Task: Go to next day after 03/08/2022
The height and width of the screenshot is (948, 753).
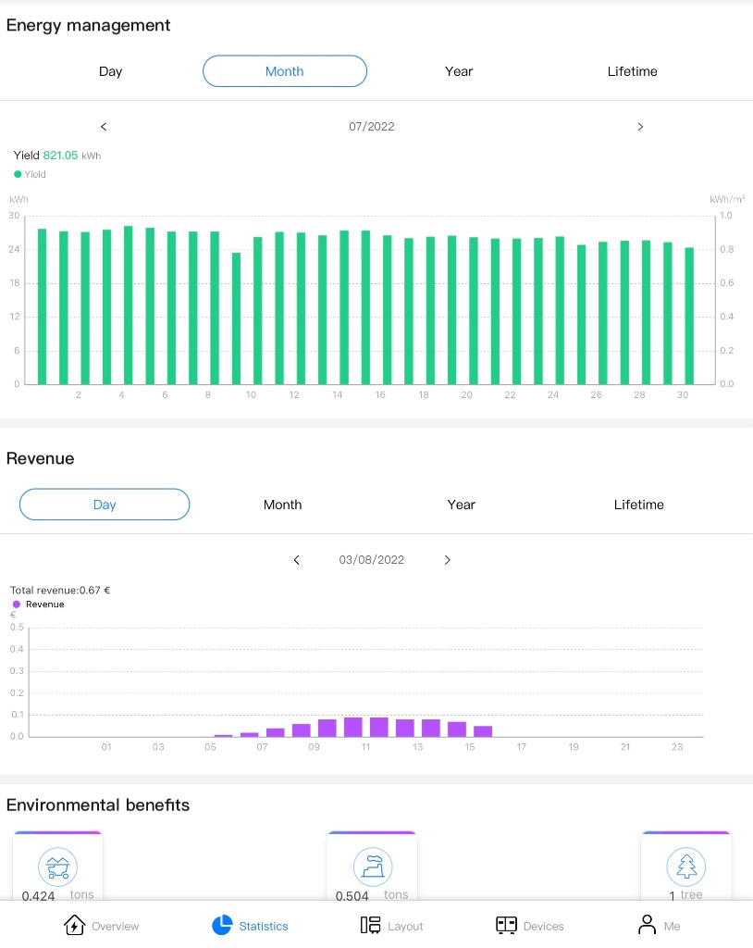Action: (x=448, y=560)
